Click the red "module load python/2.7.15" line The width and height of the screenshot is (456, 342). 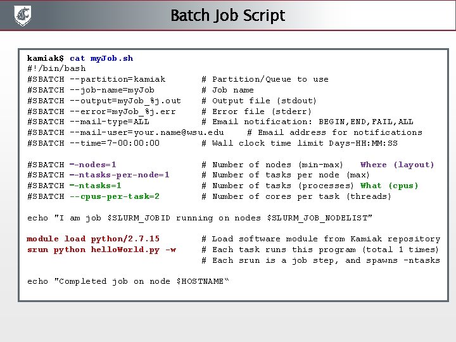(93, 239)
